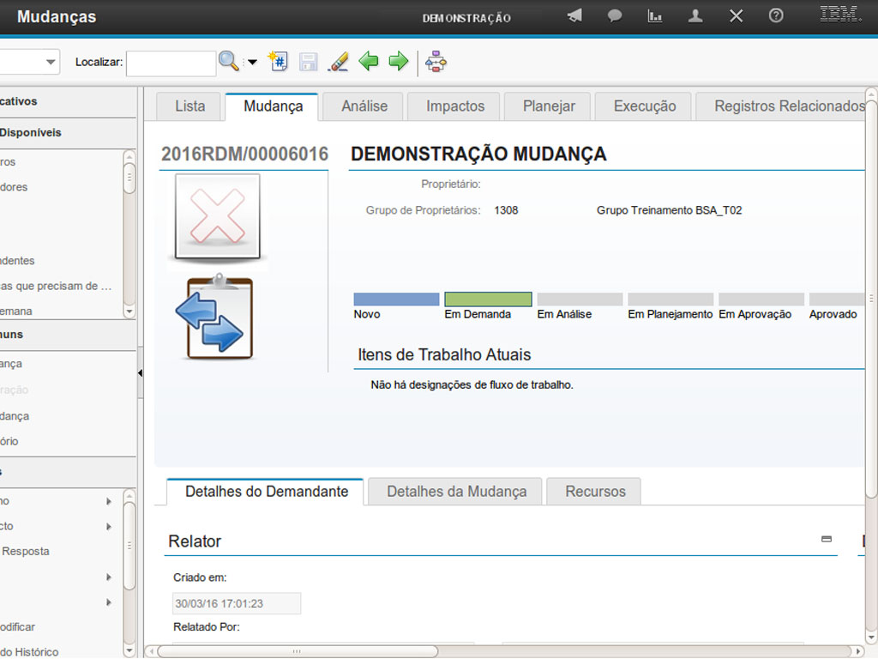Open the search options arrow beside magnifier

(x=252, y=62)
